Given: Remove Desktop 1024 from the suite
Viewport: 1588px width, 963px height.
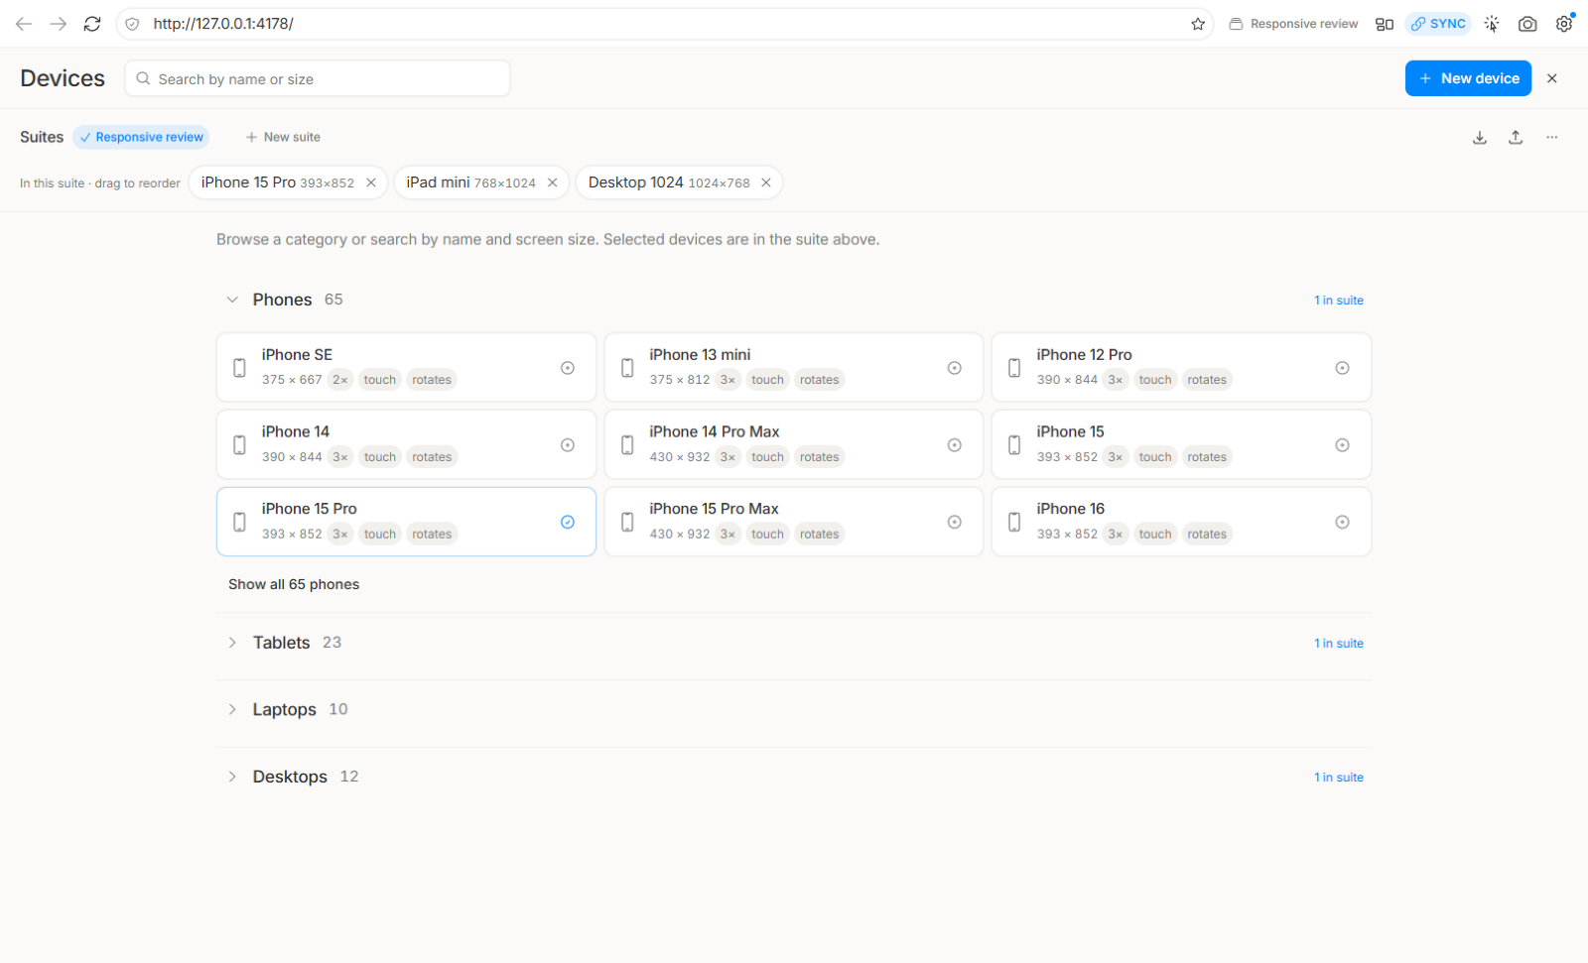Looking at the screenshot, I should point(766,182).
